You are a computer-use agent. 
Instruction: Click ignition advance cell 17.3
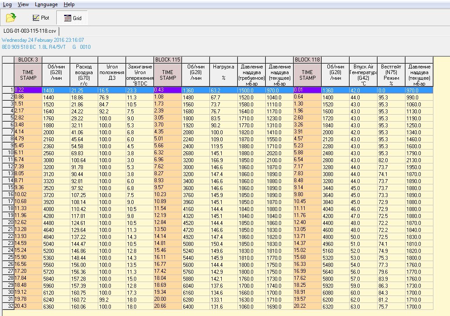click(140, 293)
